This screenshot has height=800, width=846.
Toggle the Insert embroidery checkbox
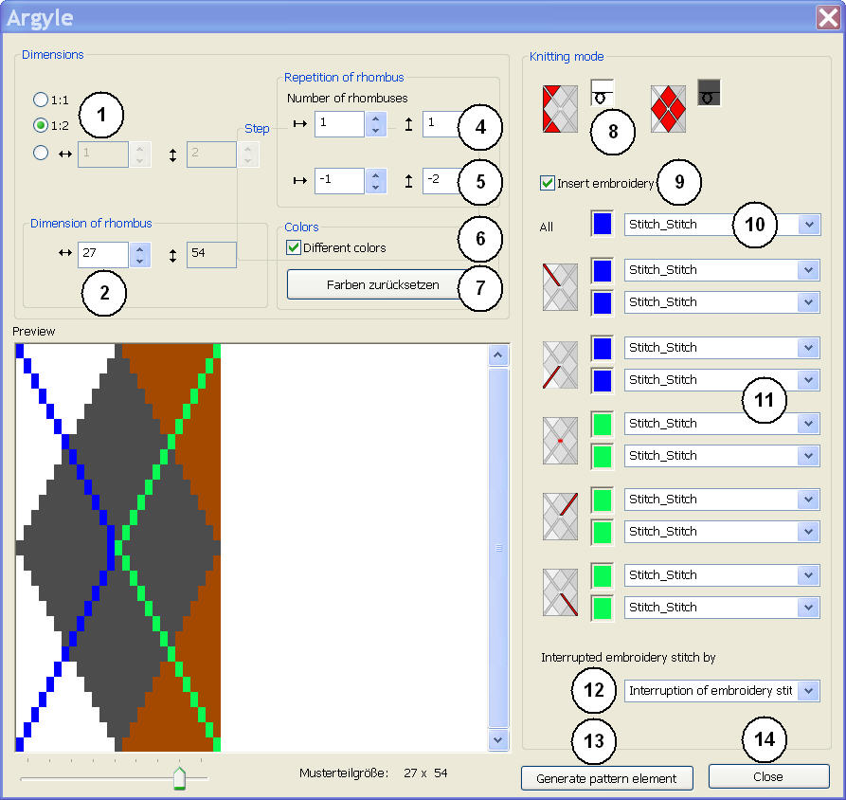pos(548,183)
